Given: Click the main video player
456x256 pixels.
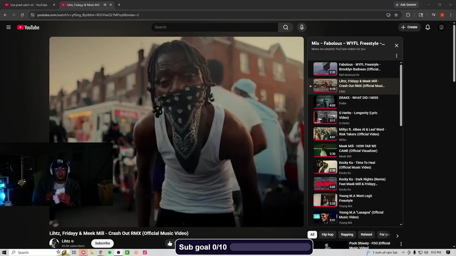Looking at the screenshot, I should point(176,132).
